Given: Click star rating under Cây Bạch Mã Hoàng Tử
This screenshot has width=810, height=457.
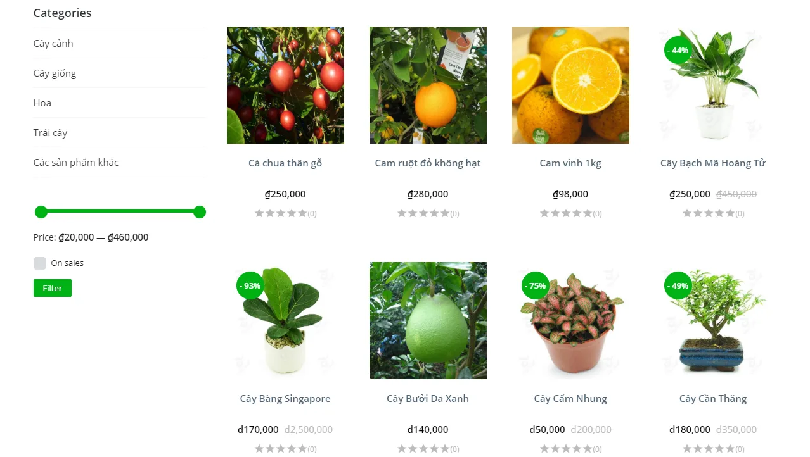Looking at the screenshot, I should pyautogui.click(x=709, y=213).
